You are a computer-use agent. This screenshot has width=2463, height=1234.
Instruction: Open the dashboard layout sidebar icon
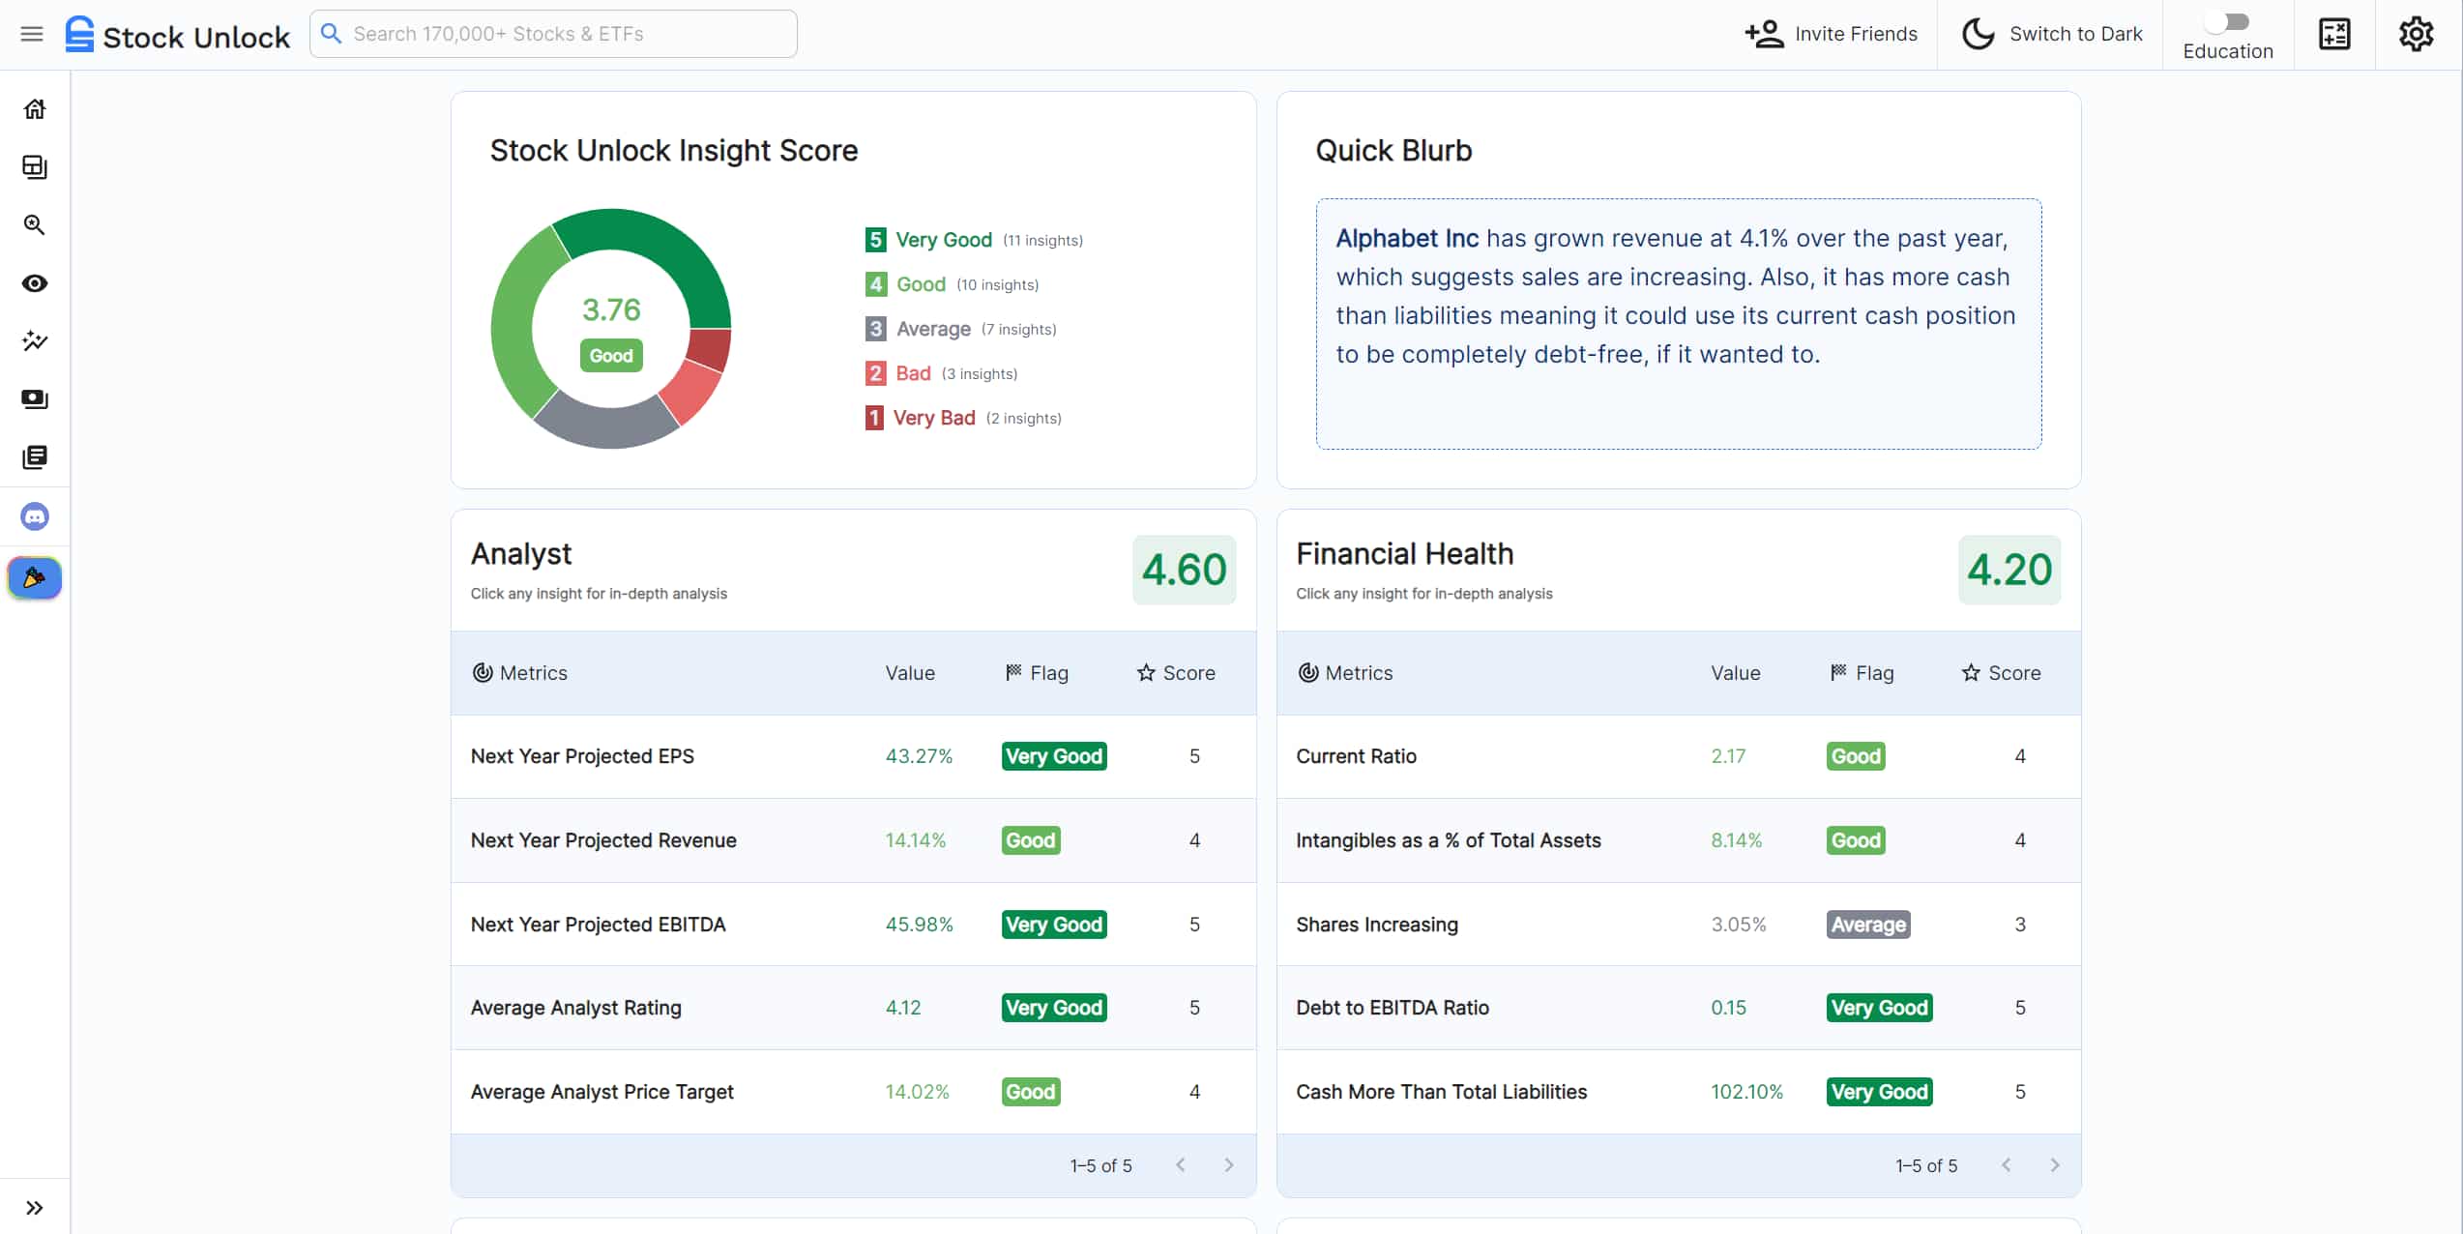click(x=35, y=167)
